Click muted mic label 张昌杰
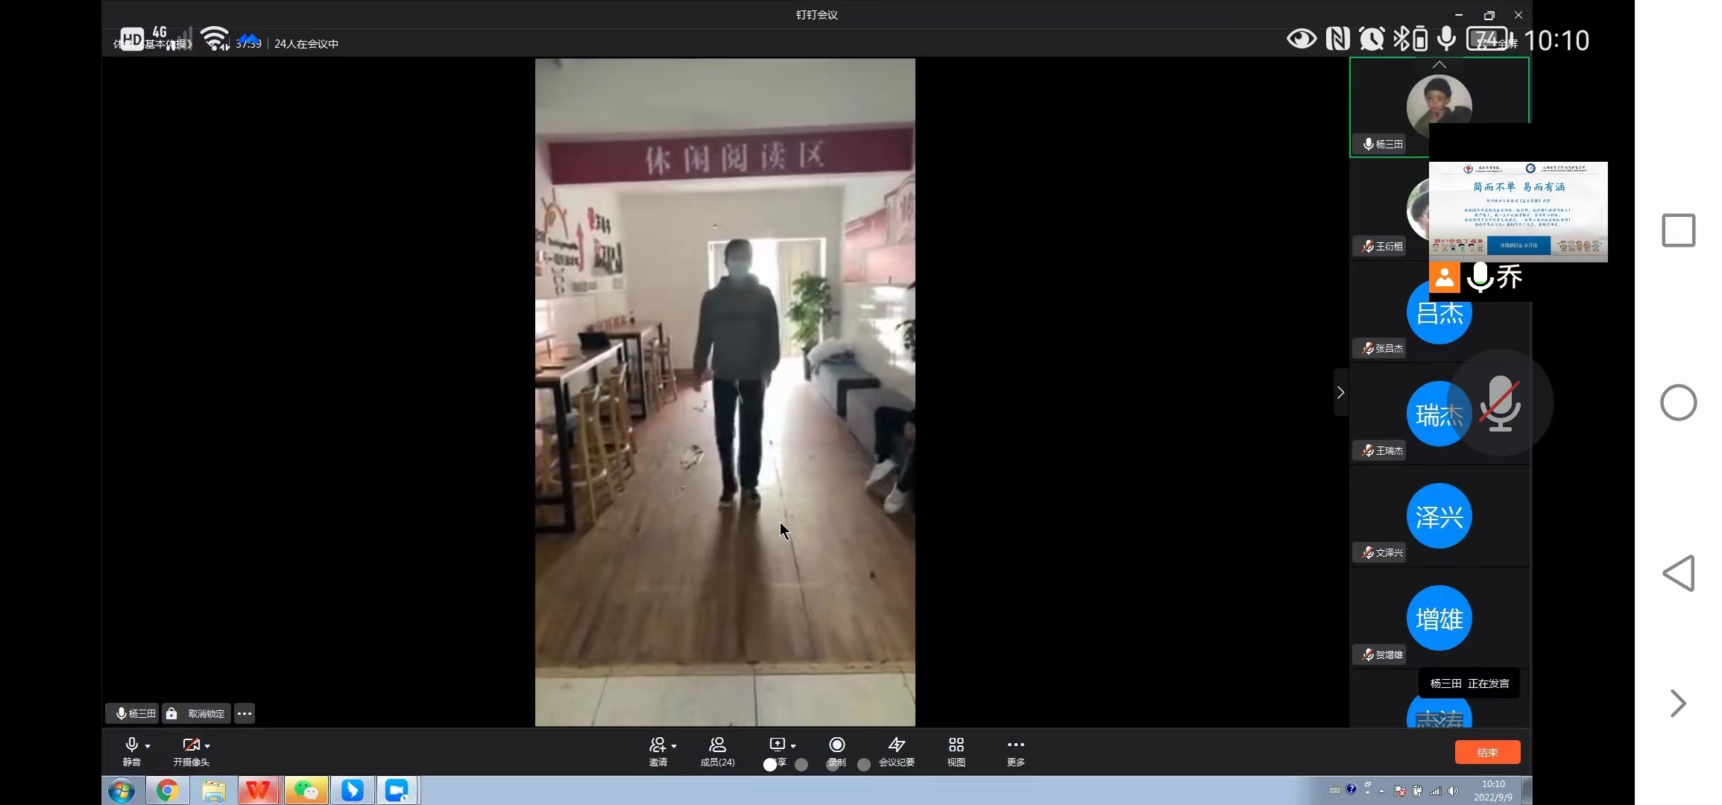1722x805 pixels. coord(1379,348)
